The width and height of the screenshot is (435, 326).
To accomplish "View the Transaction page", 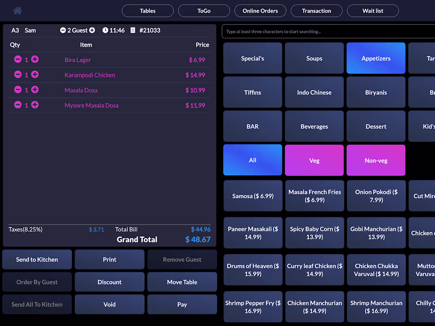I will (x=316, y=11).
